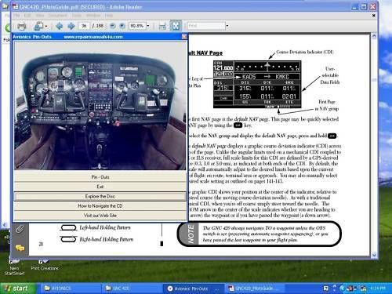This screenshot has width=392, height=294.
Task: Click Visit our Web Site button
Action: [100, 216]
